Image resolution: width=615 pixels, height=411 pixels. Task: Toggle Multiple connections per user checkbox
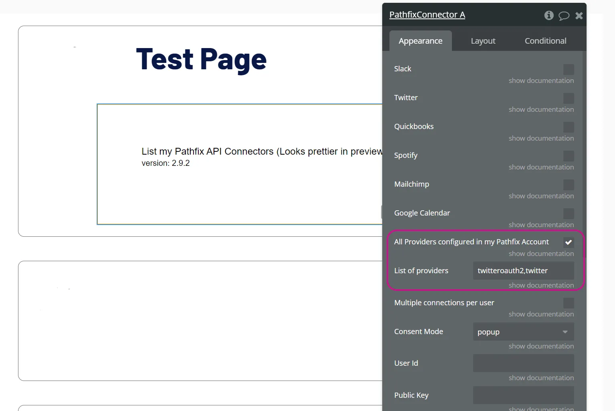pyautogui.click(x=569, y=303)
